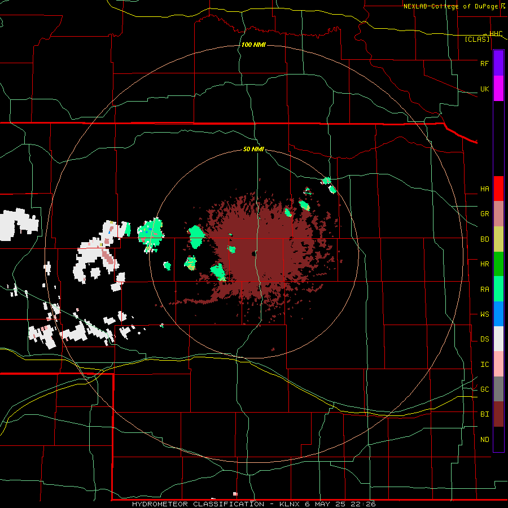This screenshot has height=508, width=508.
Task: Select the GC gray legend swatch
Action: click(x=498, y=389)
